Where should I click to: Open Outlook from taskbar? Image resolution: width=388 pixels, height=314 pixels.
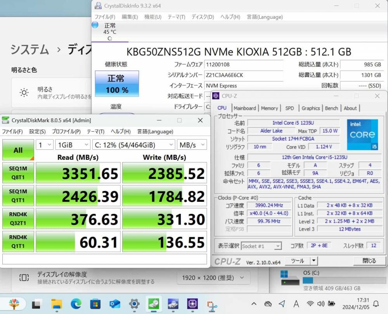(x=115, y=304)
